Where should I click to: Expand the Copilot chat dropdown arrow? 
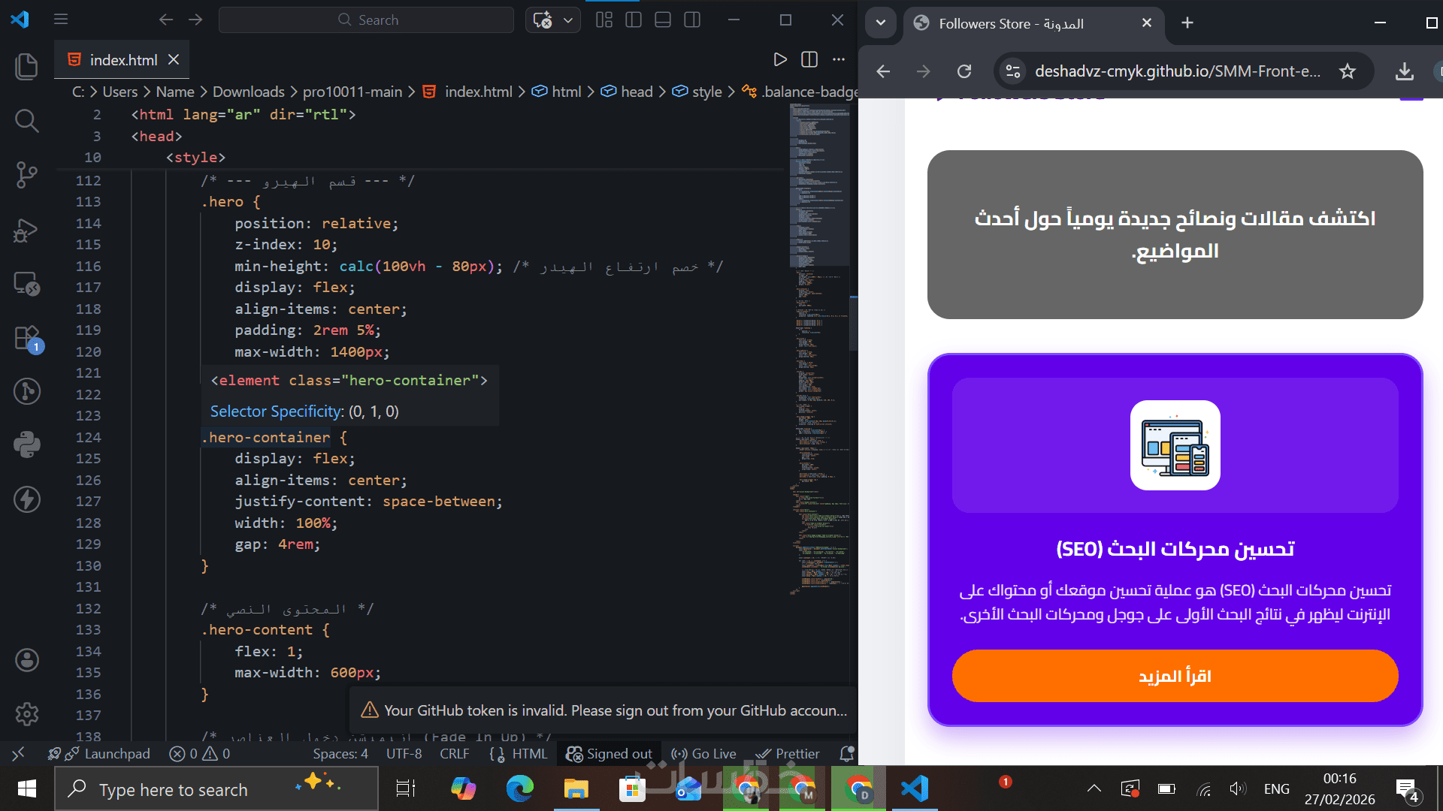(x=568, y=20)
